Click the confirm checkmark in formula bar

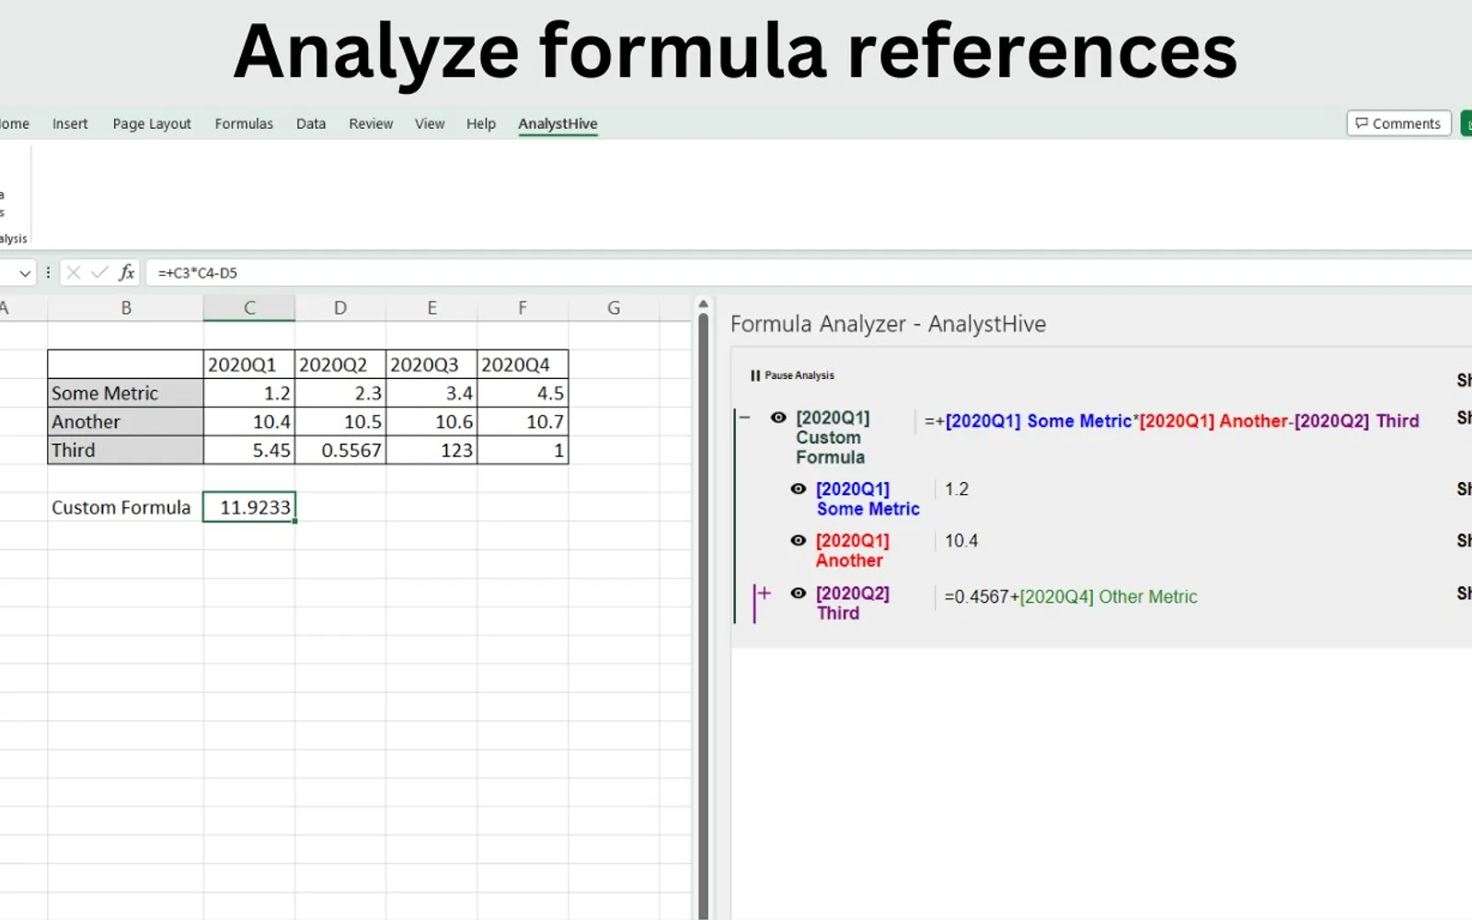[x=99, y=272]
